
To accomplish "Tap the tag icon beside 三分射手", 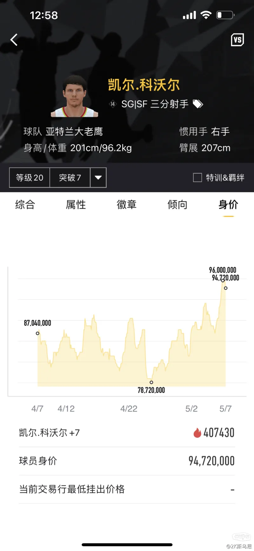I will [198, 104].
